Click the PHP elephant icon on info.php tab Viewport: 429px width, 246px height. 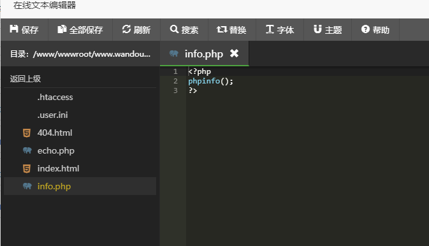pyautogui.click(x=174, y=54)
